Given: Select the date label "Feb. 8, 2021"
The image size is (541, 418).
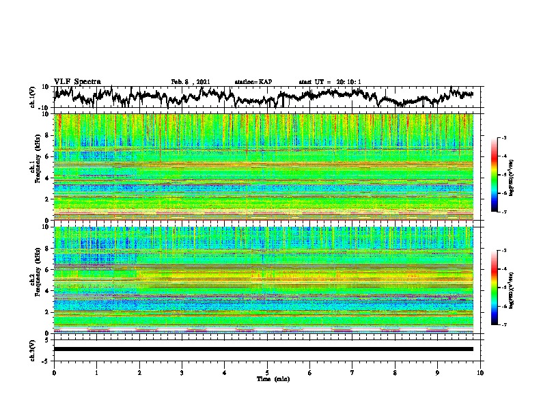Looking at the screenshot, I should (x=191, y=82).
